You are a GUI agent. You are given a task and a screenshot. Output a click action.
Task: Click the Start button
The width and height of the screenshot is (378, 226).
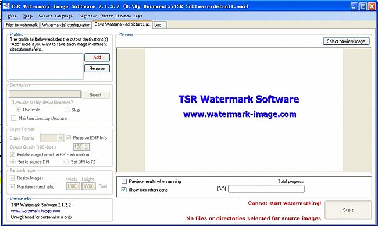coord(348,210)
